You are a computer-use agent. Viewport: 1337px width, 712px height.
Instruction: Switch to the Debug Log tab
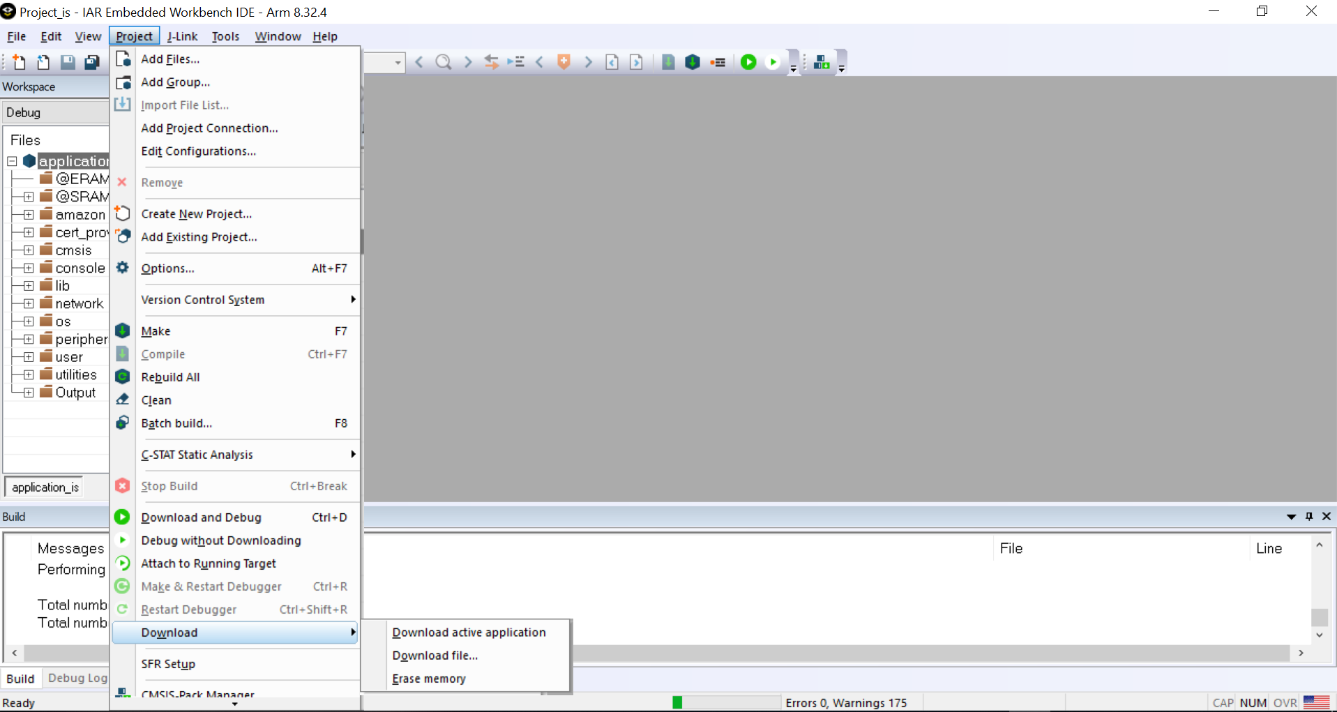pyautogui.click(x=77, y=678)
